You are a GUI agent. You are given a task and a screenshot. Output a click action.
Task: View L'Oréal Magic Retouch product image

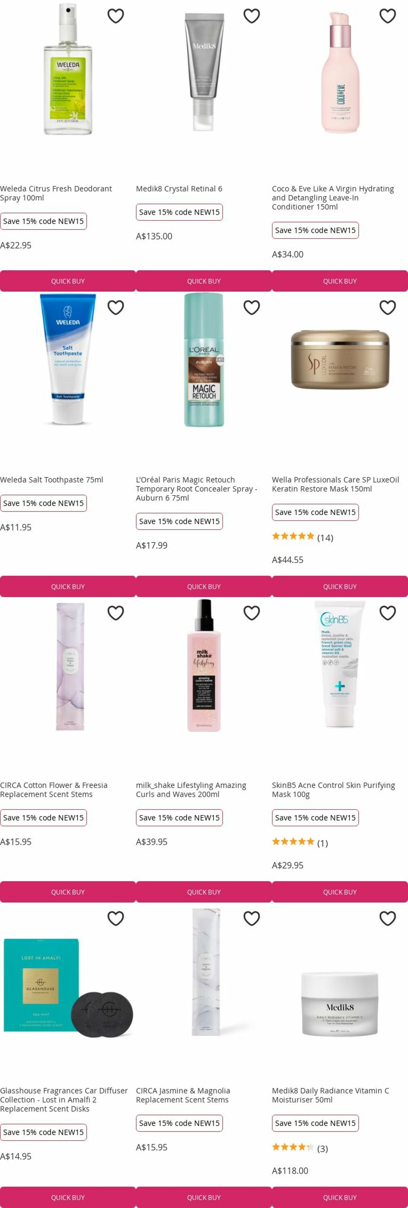click(204, 360)
